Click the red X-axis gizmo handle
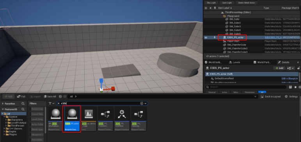The image size is (301, 142). point(113,88)
